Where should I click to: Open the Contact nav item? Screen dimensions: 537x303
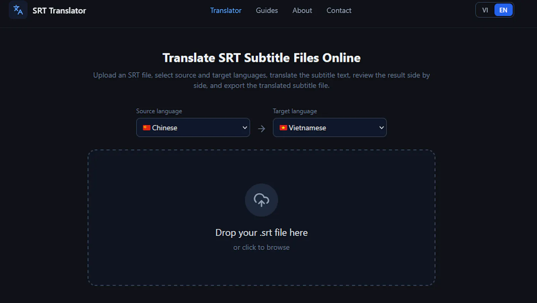pos(339,10)
